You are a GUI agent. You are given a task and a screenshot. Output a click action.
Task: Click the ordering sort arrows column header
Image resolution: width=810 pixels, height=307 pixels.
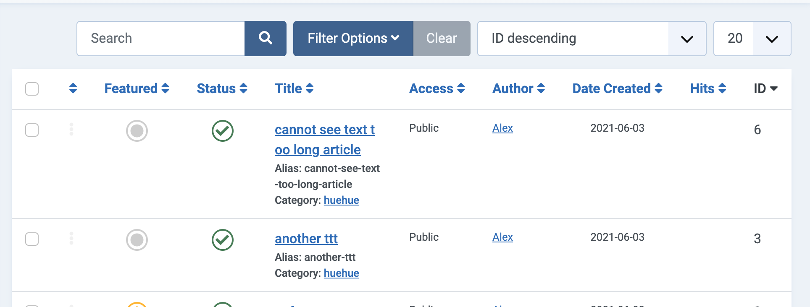(73, 88)
